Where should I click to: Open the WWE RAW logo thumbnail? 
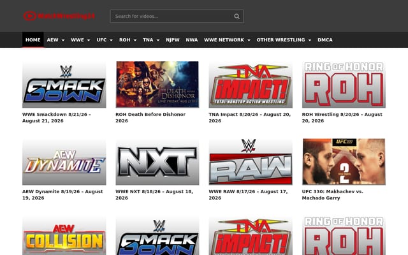[x=251, y=161]
